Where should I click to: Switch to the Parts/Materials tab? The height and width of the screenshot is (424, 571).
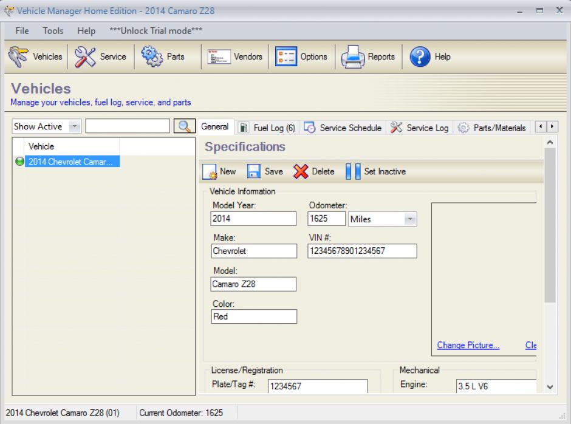coord(491,128)
